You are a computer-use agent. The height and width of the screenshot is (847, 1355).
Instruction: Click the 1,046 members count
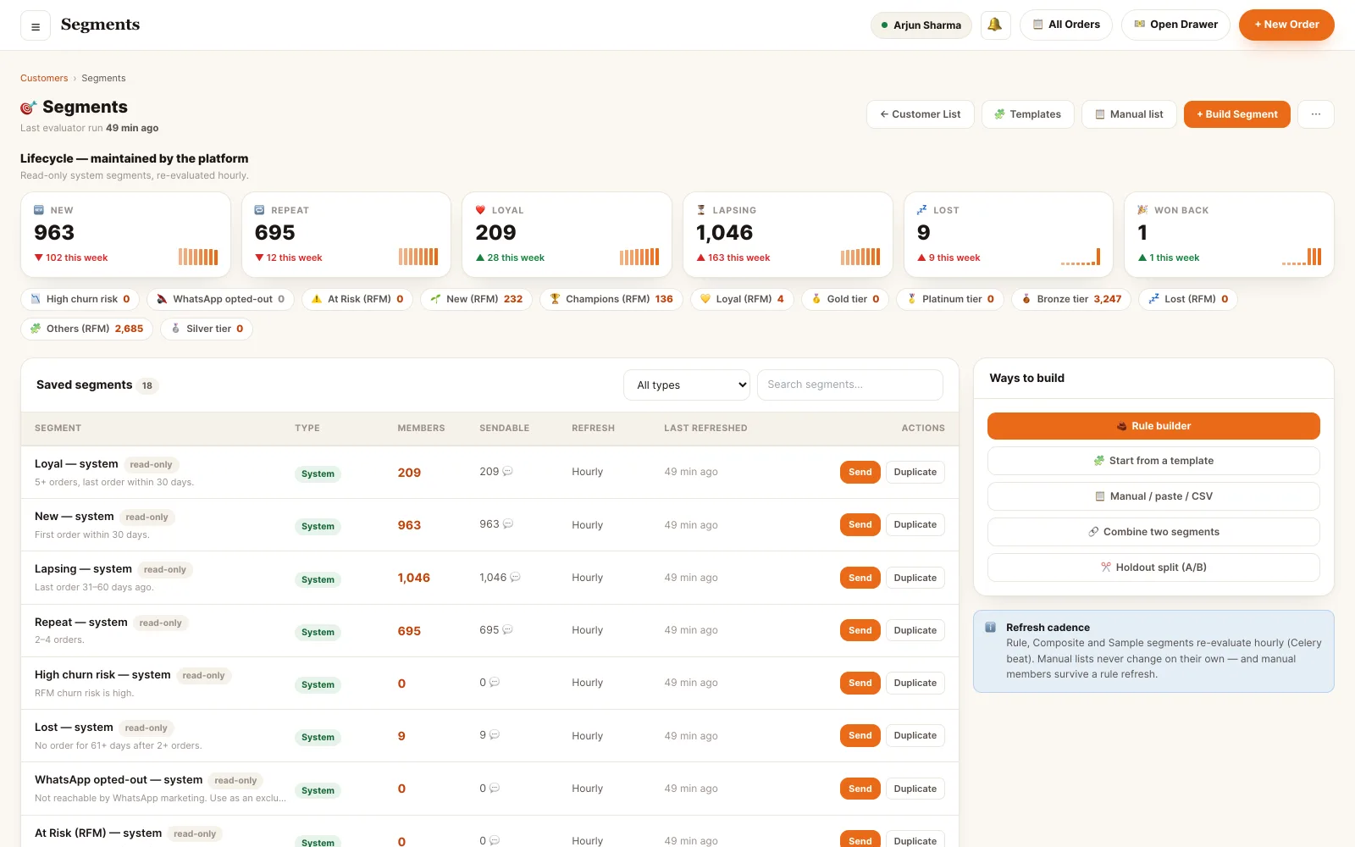pyautogui.click(x=414, y=578)
